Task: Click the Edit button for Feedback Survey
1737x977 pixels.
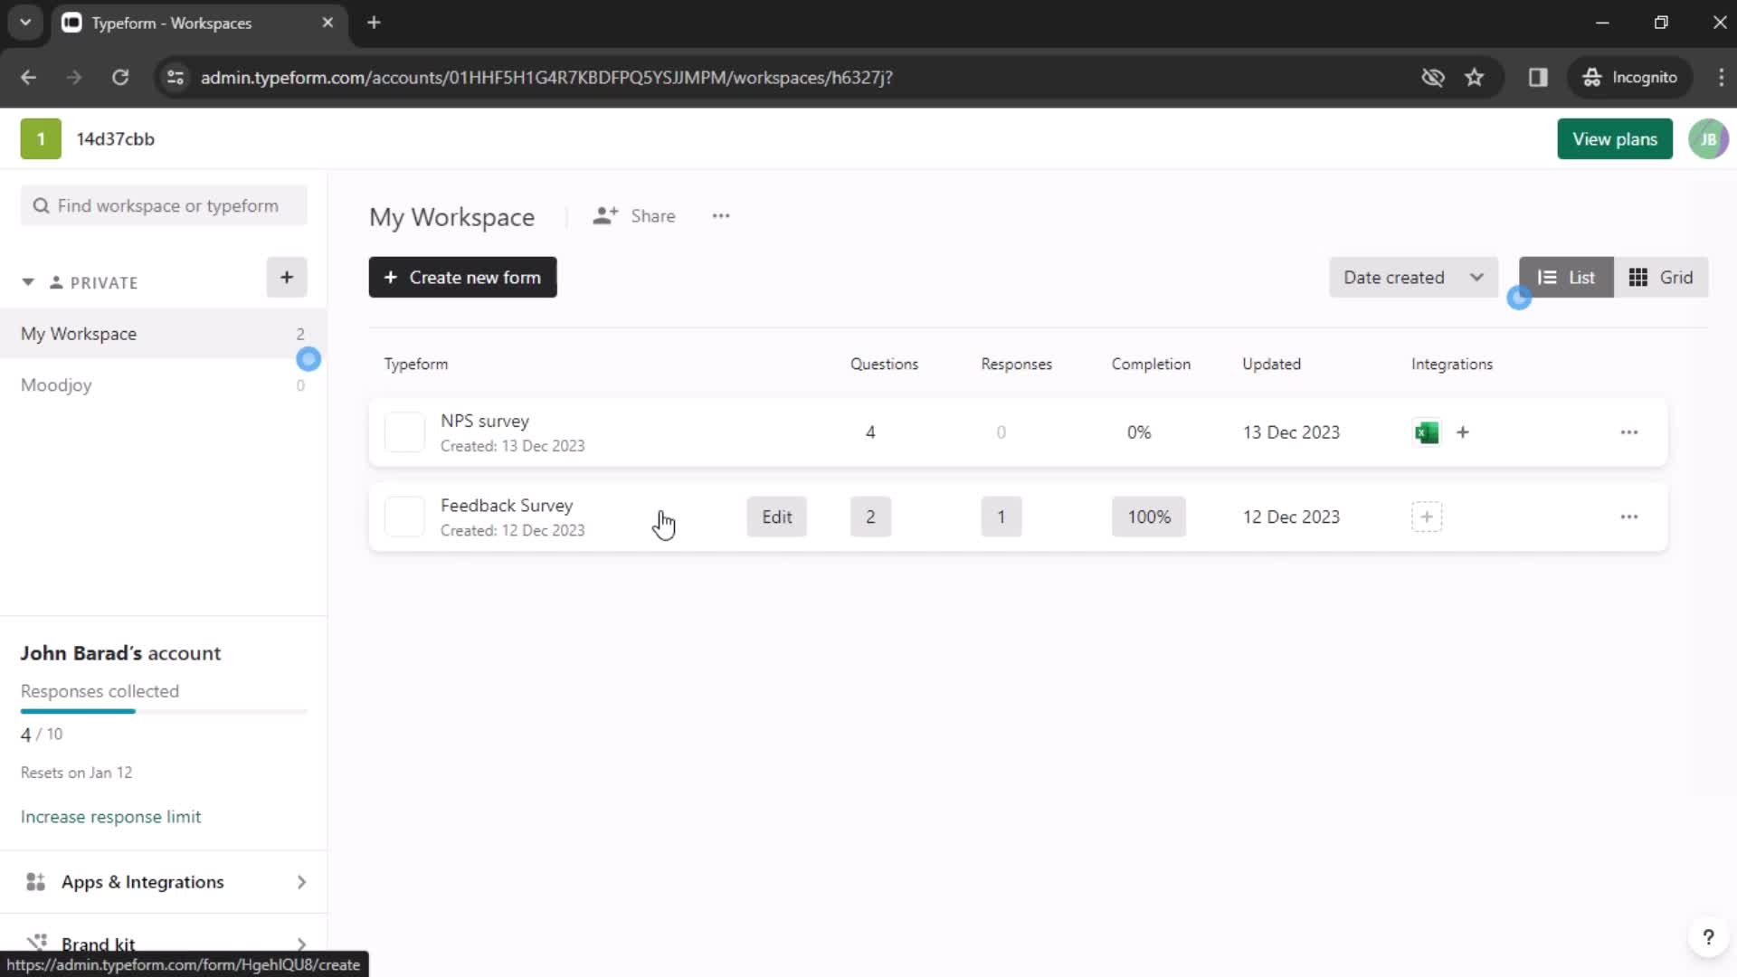Action: (776, 517)
